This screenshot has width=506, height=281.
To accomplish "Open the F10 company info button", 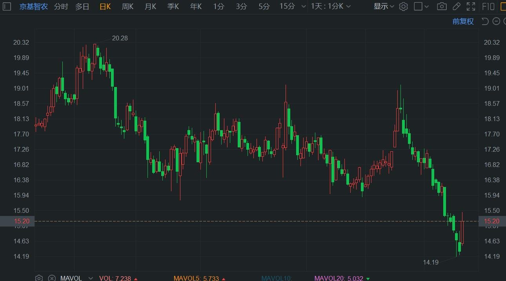I will tap(488, 6).
